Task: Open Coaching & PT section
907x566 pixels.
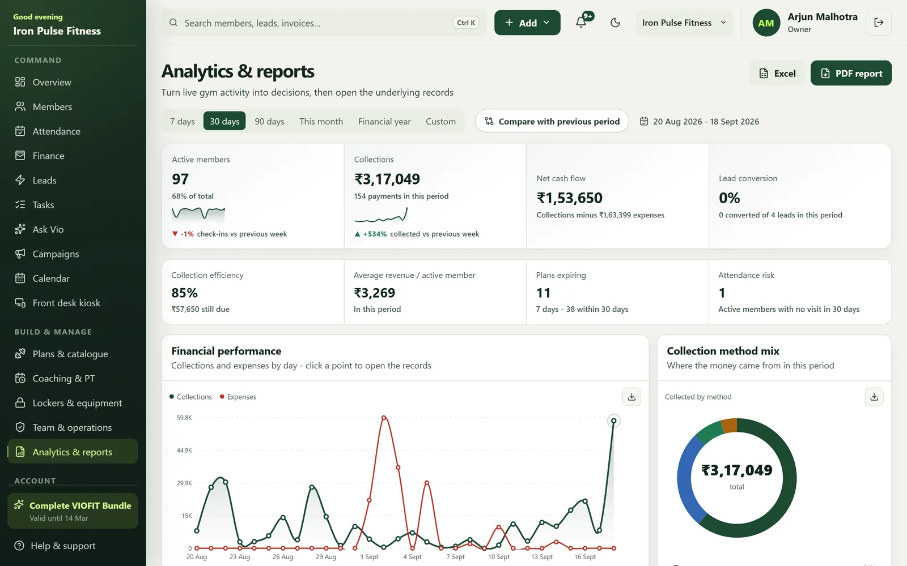Action: click(73, 378)
